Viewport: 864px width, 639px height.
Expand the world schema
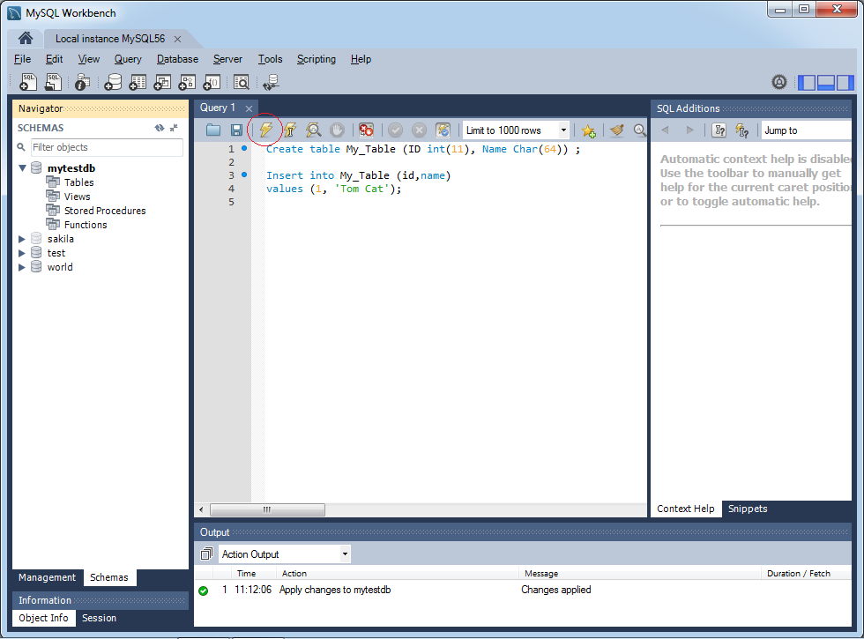tap(22, 267)
